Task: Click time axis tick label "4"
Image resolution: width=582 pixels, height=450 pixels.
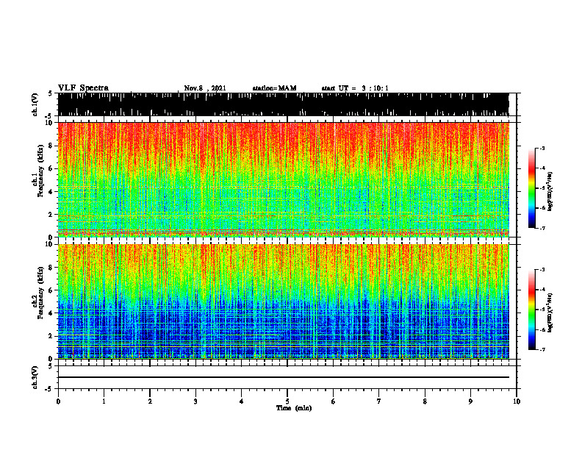Action: point(242,401)
